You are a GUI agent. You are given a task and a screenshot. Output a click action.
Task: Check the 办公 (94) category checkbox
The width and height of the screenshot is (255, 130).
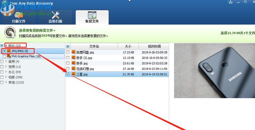point(2,72)
